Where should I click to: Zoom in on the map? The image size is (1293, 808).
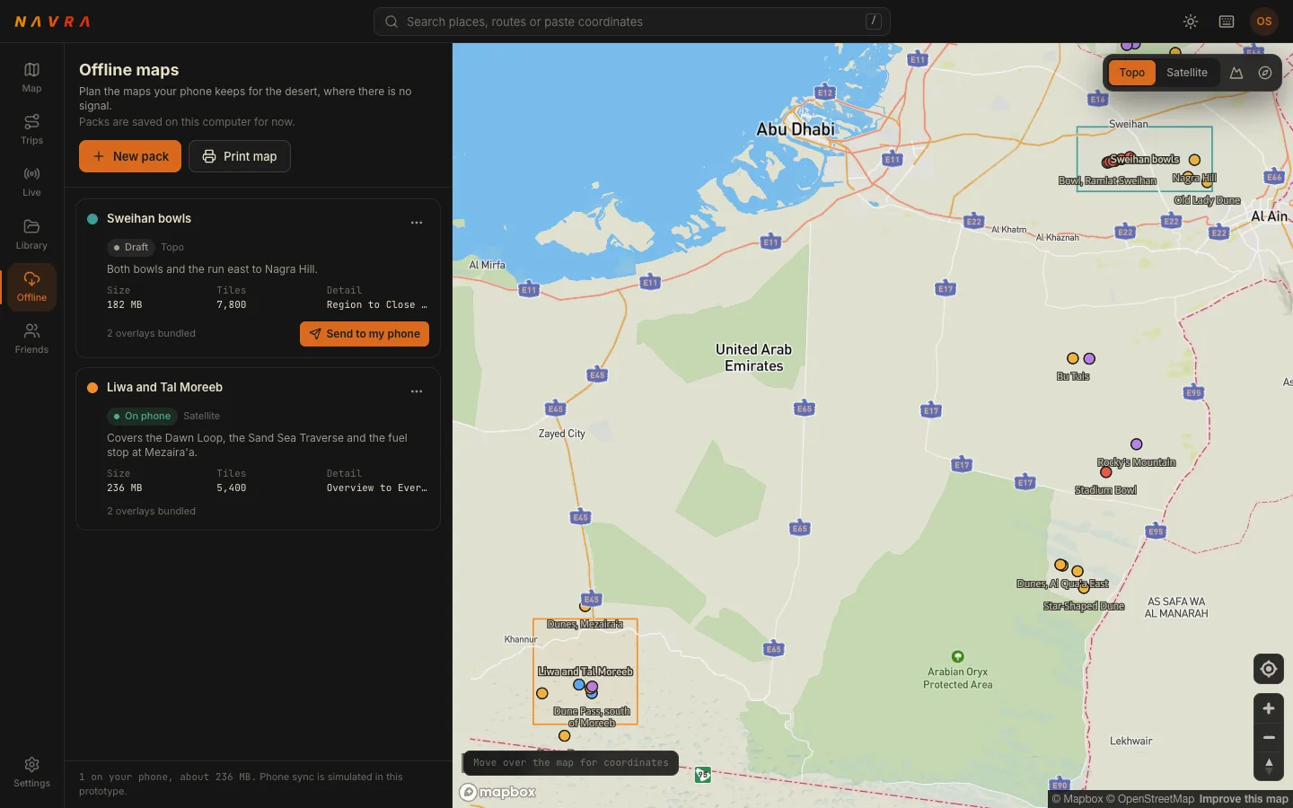pyautogui.click(x=1269, y=708)
